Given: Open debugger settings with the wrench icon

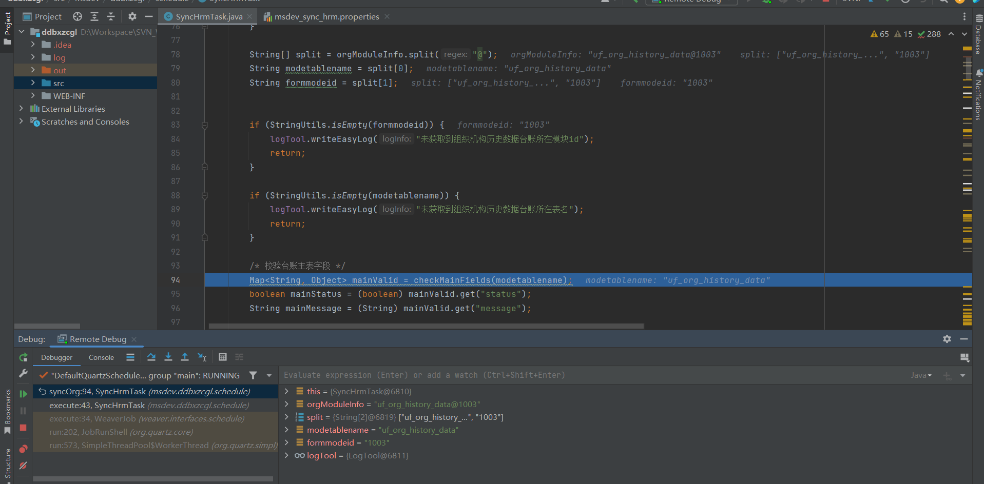Looking at the screenshot, I should click(x=23, y=373).
